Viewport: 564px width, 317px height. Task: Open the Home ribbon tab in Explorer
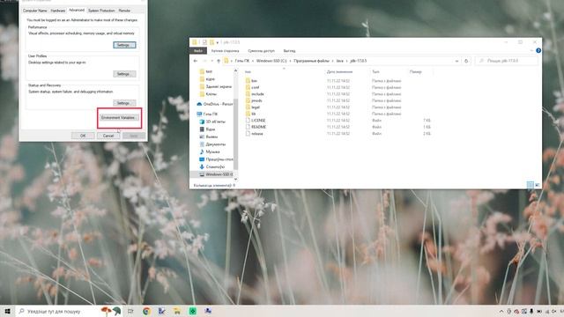226,51
